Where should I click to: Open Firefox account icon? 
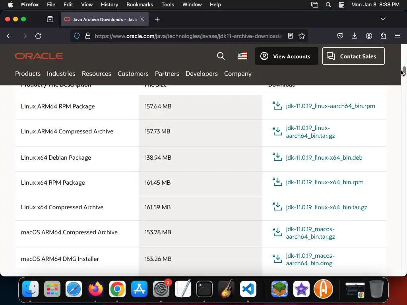369,36
